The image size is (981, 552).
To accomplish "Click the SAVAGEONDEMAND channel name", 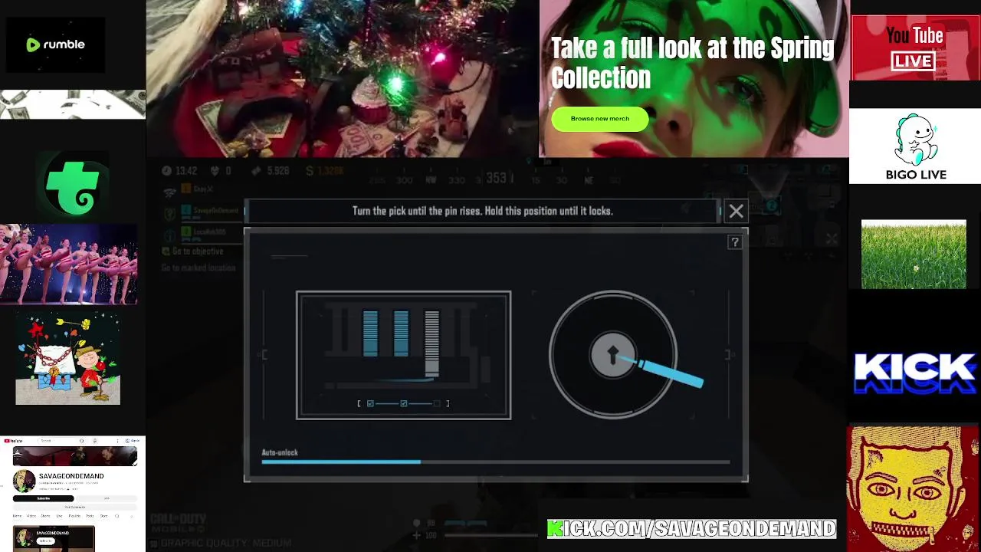I will point(71,476).
